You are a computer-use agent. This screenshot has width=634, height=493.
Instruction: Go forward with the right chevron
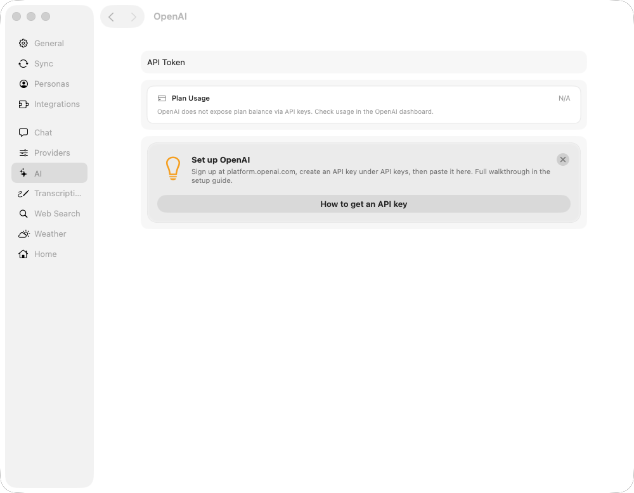click(x=133, y=16)
